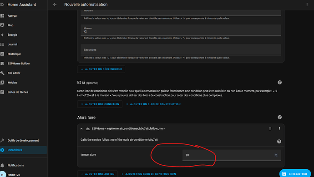Screen dimensions: 314x177
Task: Open help for the follow_me service description
Action: pos(279,142)
